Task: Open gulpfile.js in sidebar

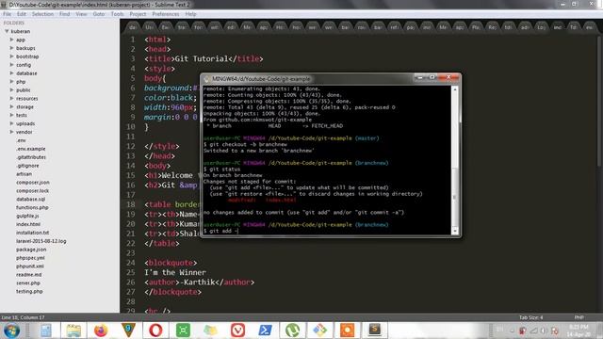Action: [x=27, y=216]
